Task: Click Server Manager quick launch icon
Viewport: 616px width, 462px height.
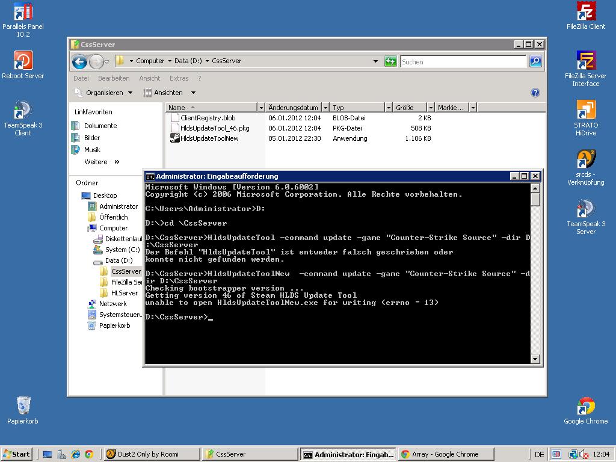Action: (x=62, y=454)
